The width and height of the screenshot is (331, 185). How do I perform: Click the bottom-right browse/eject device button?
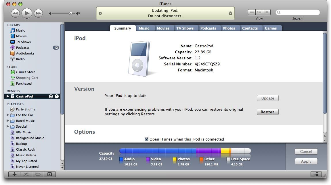pos(316,174)
